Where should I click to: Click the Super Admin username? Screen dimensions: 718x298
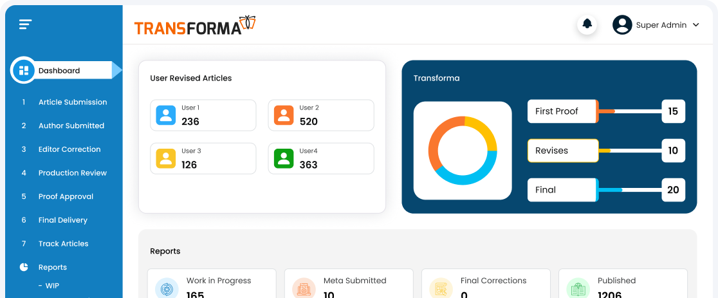661,25
